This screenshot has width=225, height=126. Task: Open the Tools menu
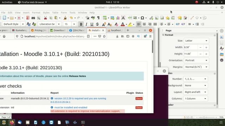[x=72, y=13]
